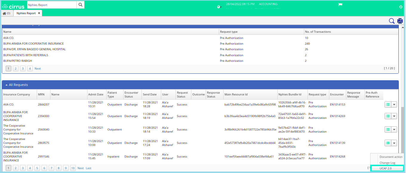
Task: Click list icon for MRN 2560040 row
Action: click(388, 130)
